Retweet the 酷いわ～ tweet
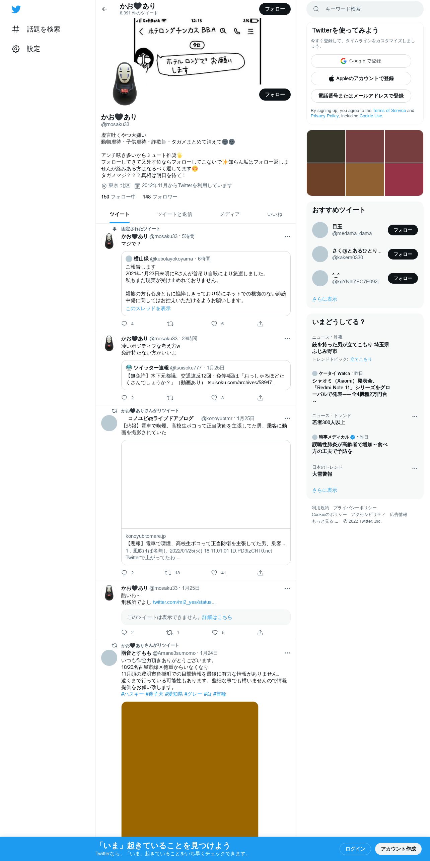This screenshot has height=861, width=430. [x=170, y=632]
